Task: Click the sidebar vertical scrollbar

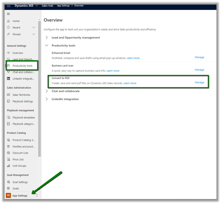Action: 39,89
